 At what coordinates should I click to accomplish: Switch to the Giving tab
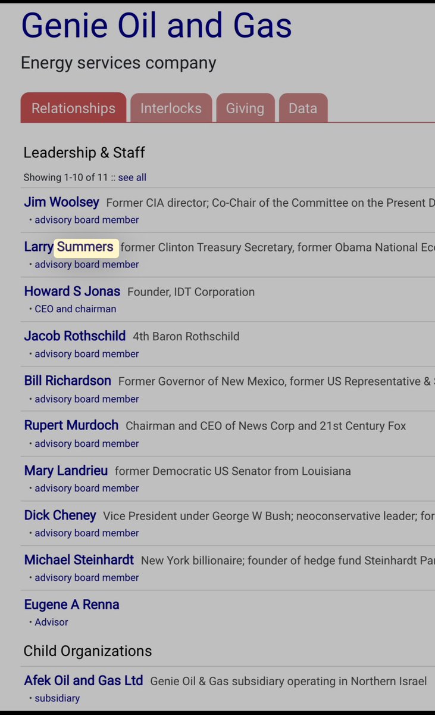[245, 108]
